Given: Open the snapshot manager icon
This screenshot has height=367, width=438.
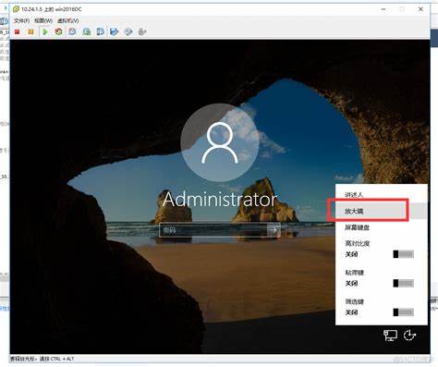Looking at the screenshot, I should [100, 31].
